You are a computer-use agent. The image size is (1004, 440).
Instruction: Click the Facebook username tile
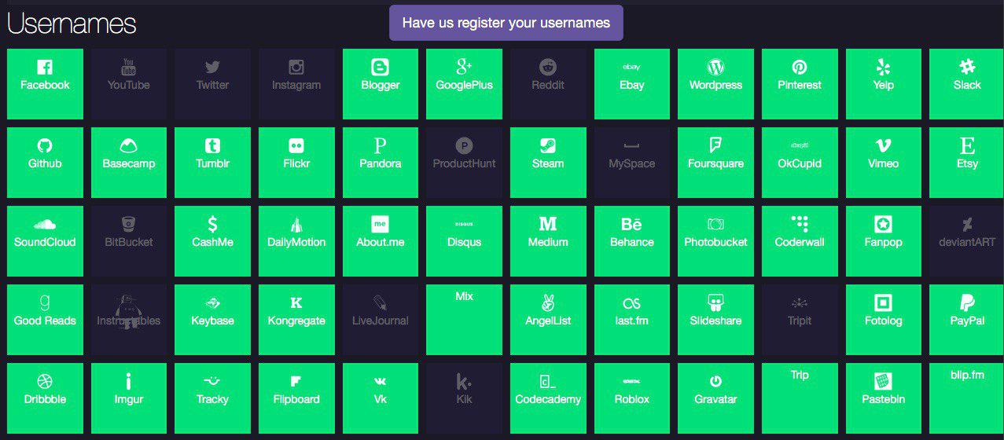pos(45,84)
